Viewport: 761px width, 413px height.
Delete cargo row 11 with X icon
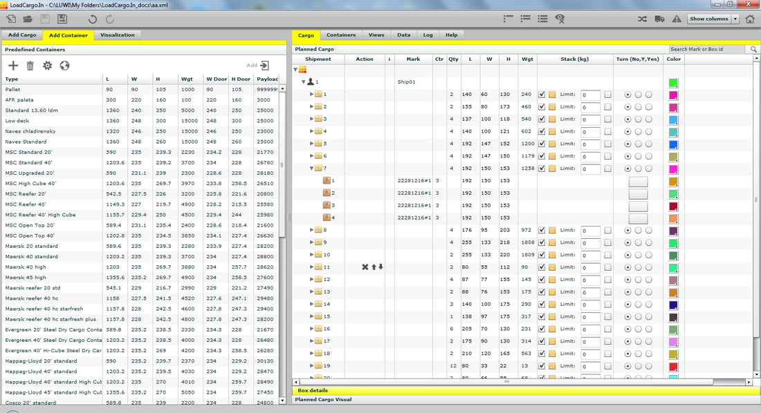[365, 267]
